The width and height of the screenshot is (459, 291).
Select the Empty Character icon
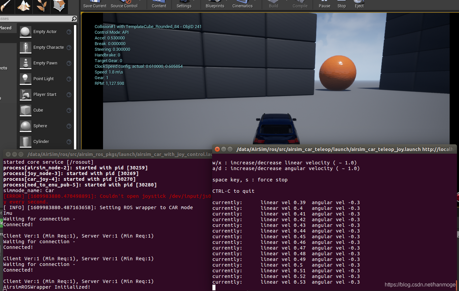coord(25,47)
